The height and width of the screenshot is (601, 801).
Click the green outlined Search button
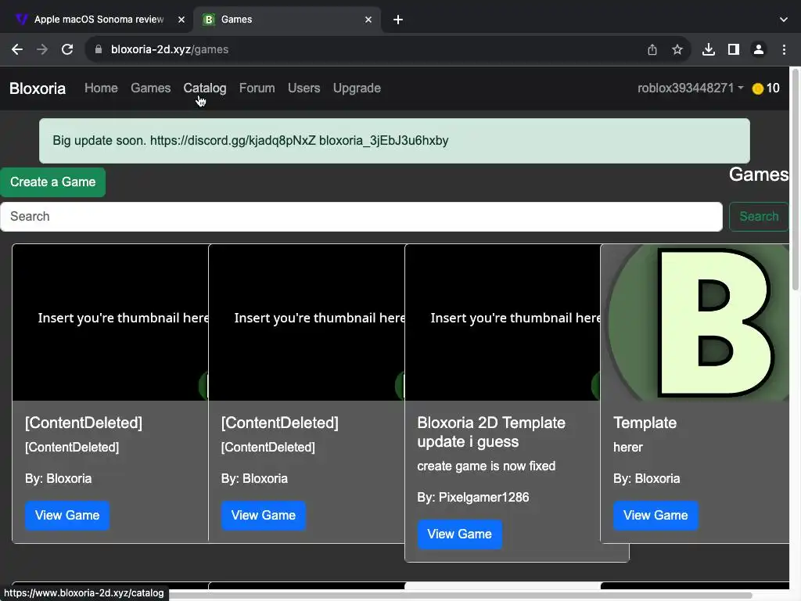pyautogui.click(x=759, y=216)
